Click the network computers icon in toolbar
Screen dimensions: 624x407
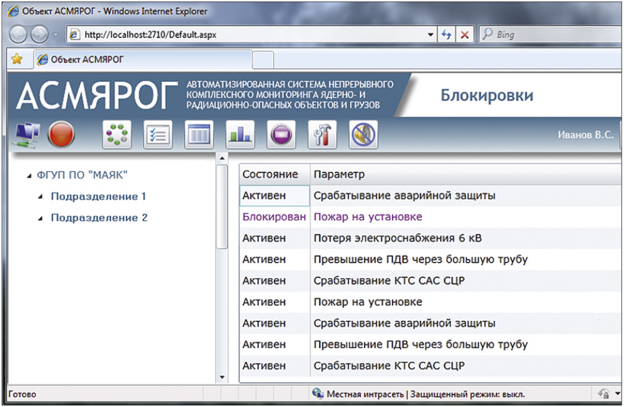[28, 135]
